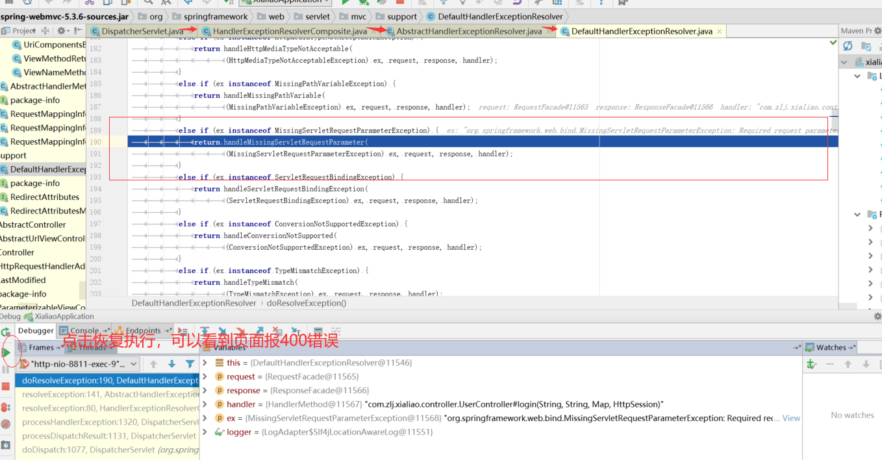Select the Frames sub-tab
This screenshot has height=460, width=882.
[x=40, y=348]
